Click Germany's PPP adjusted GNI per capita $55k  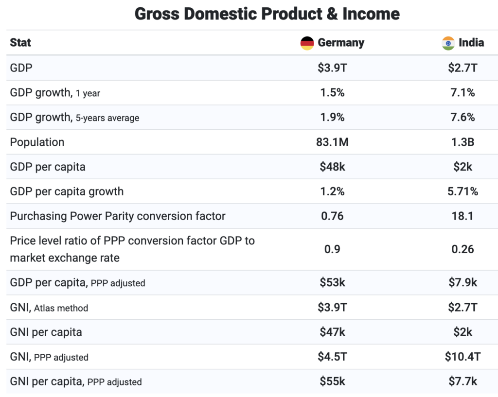332,381
